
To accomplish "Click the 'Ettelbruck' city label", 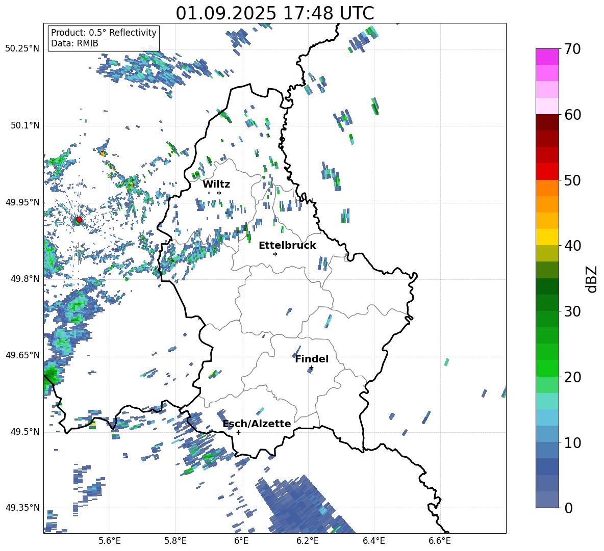I will pyautogui.click(x=287, y=246).
